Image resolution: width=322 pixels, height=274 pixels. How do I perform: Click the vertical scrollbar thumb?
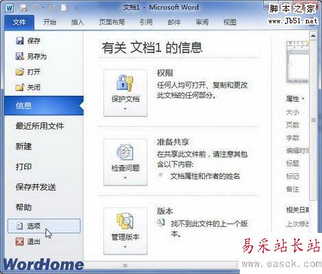tap(313, 120)
